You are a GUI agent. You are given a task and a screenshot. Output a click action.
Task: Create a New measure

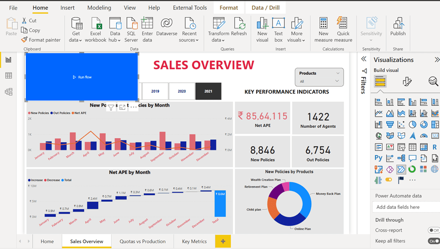pos(323,24)
